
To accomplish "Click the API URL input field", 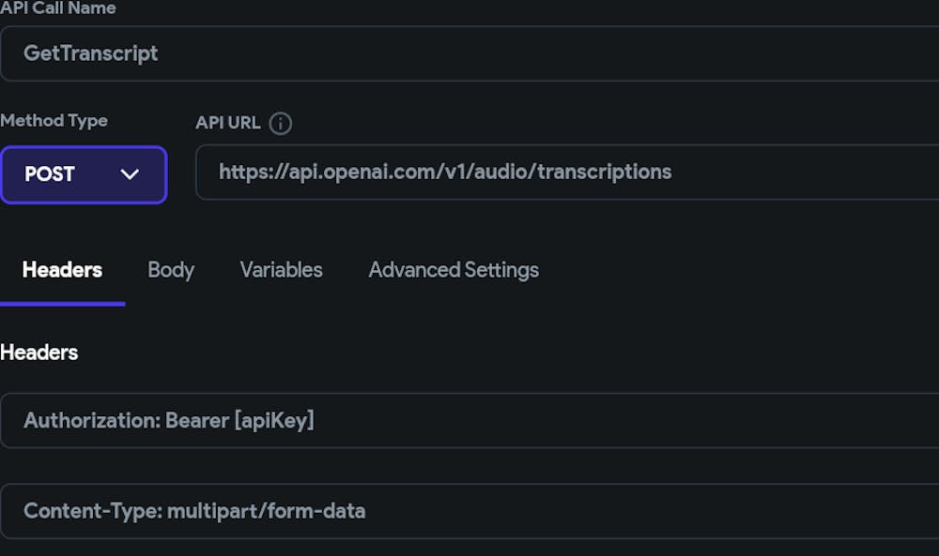I will (563, 173).
